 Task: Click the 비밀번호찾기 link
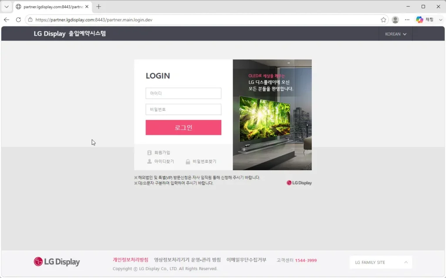(x=205, y=161)
